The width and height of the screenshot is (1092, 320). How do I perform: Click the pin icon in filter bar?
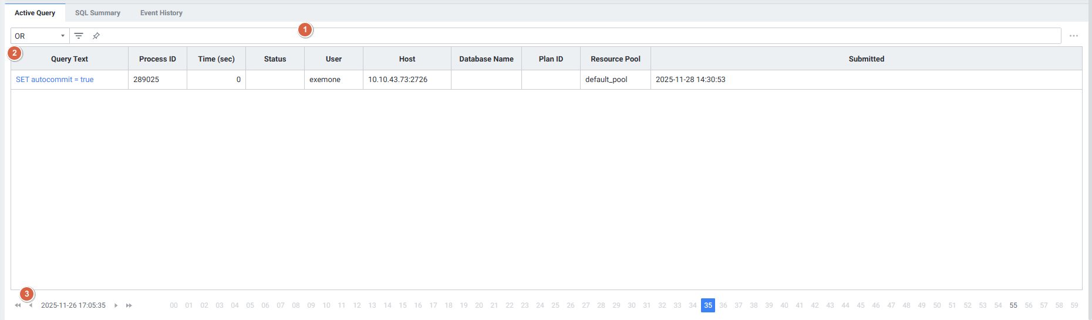[96, 36]
